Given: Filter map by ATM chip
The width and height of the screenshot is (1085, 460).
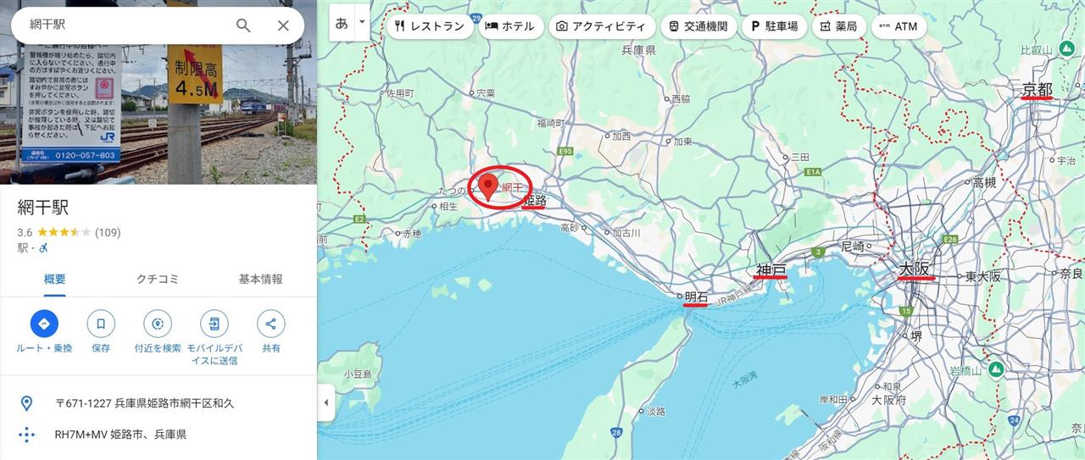Looking at the screenshot, I should 899,26.
